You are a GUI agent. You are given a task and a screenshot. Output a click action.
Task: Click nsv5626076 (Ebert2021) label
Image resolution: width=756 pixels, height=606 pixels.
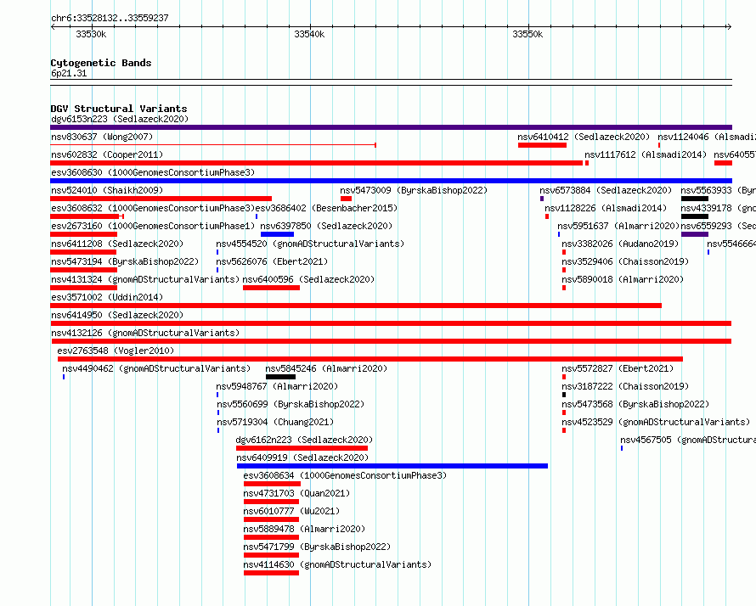(x=272, y=261)
